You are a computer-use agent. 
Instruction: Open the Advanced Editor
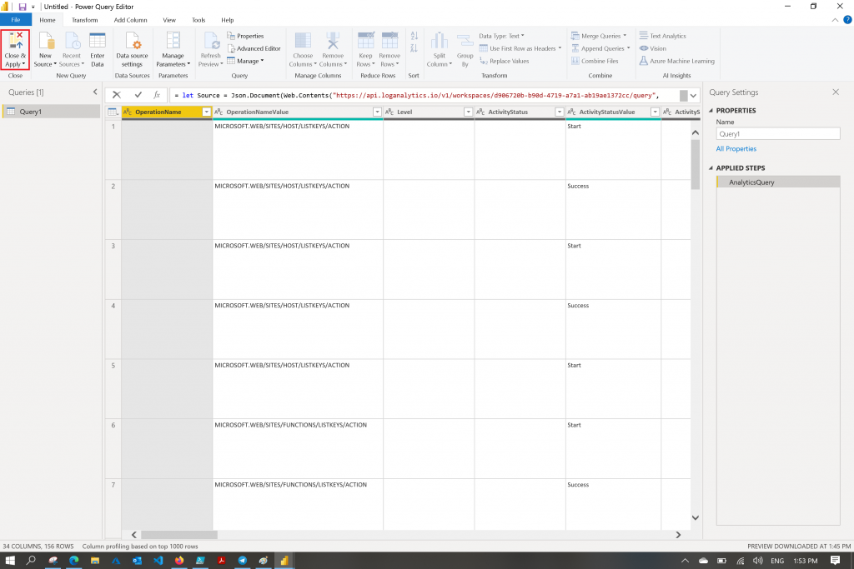(x=254, y=48)
